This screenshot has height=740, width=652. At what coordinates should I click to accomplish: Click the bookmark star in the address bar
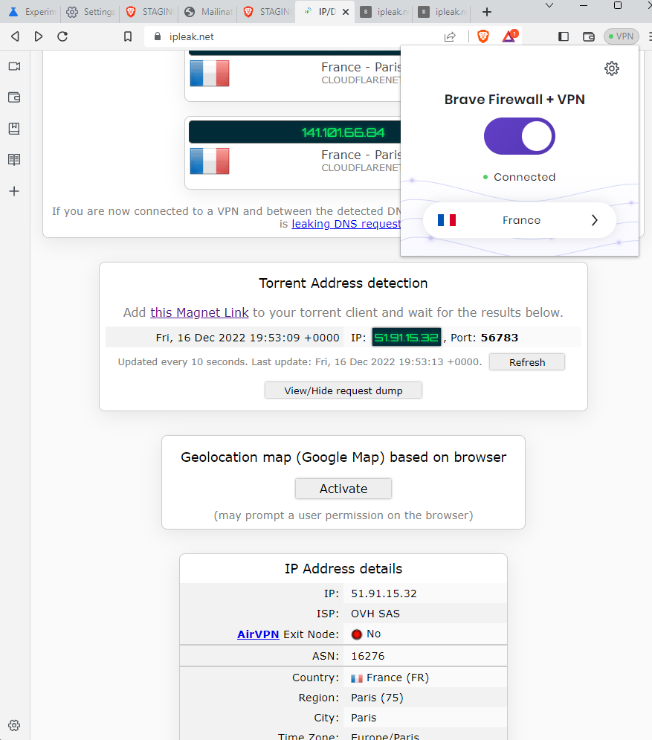(127, 36)
